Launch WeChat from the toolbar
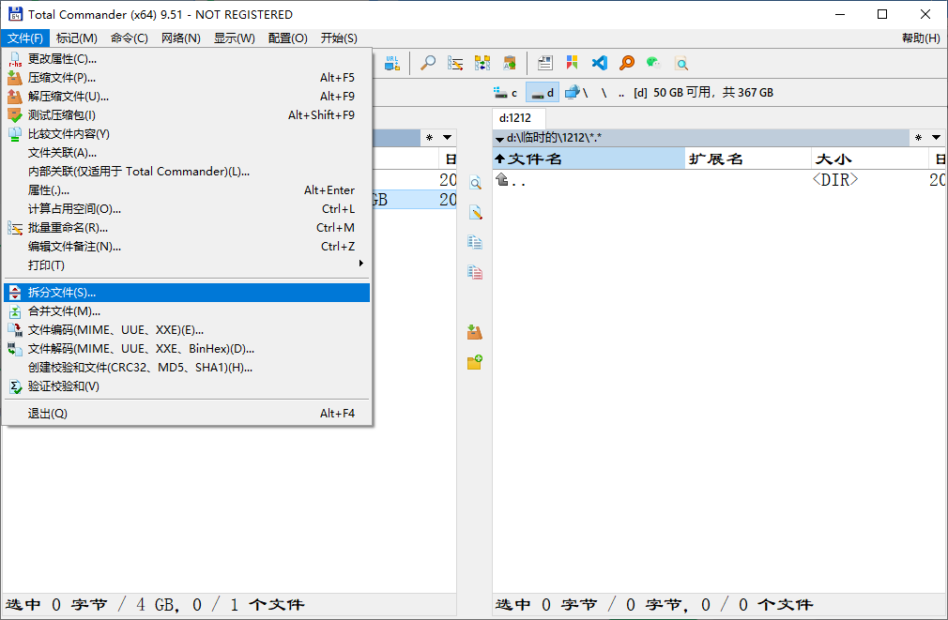948x620 pixels. point(653,63)
